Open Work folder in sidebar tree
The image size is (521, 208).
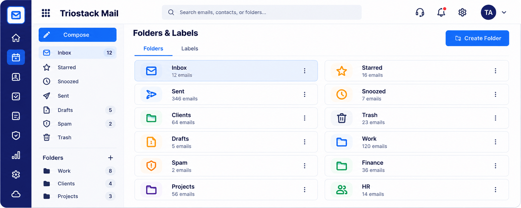point(78,171)
